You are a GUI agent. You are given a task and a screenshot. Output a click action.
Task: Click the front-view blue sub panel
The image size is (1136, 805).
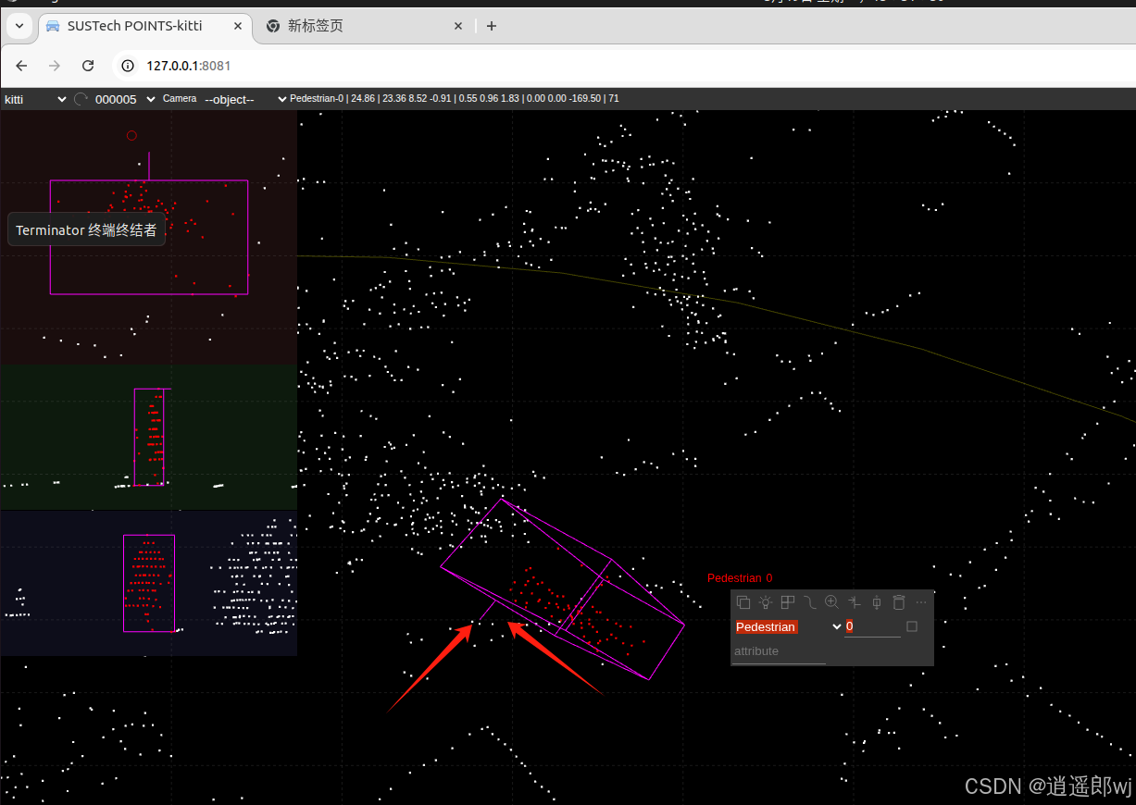(148, 583)
